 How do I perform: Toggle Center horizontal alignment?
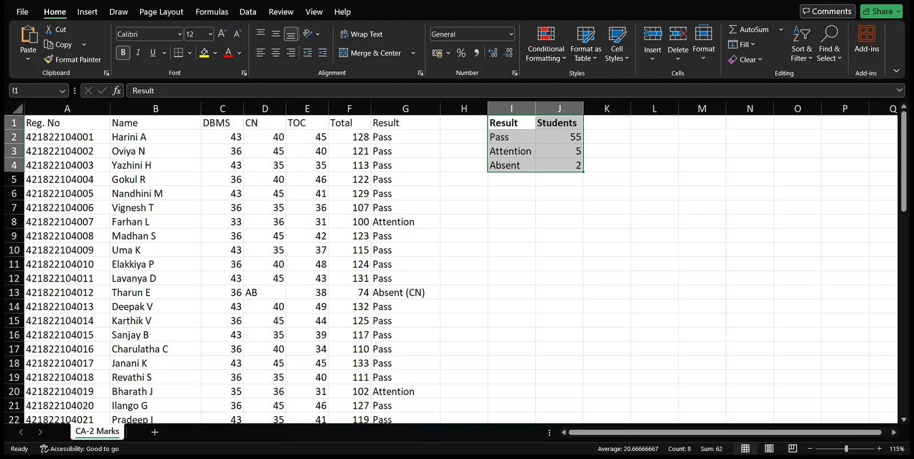pyautogui.click(x=276, y=53)
